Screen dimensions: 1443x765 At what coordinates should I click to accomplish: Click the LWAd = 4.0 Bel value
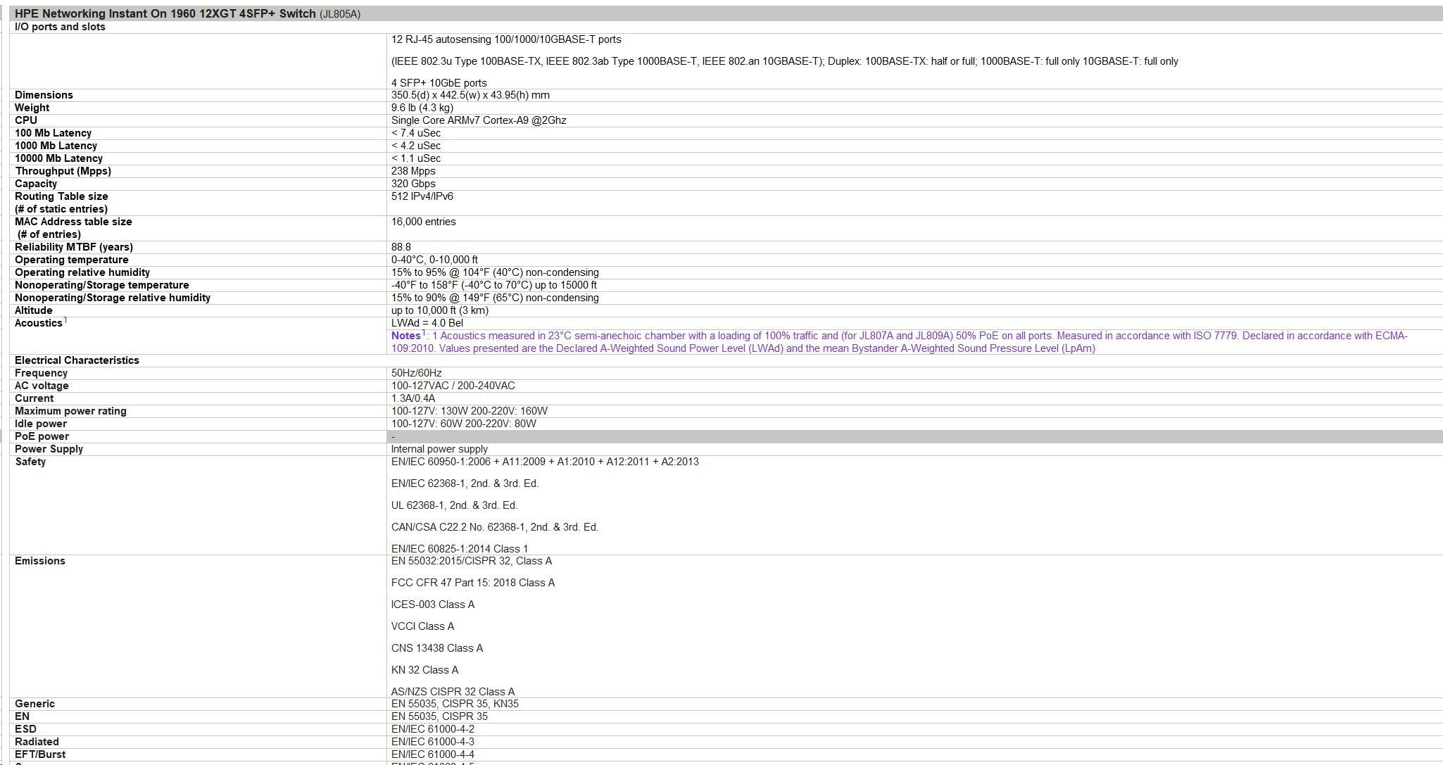(427, 323)
